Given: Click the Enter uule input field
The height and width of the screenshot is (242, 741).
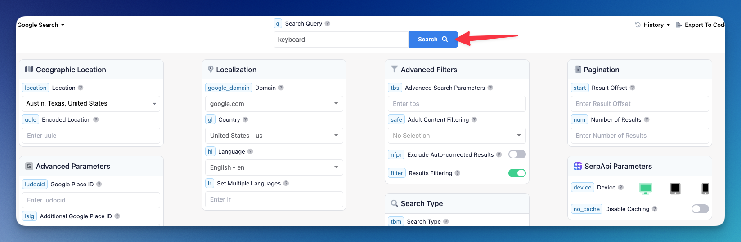Looking at the screenshot, I should pos(91,136).
